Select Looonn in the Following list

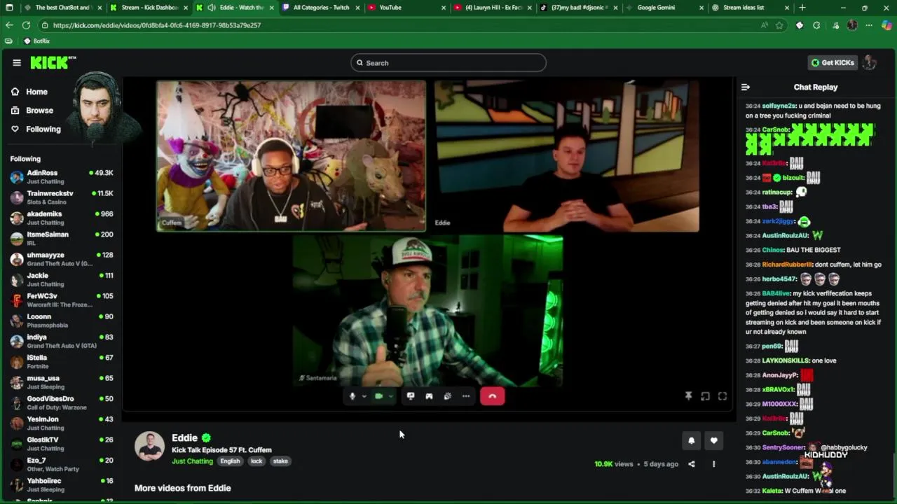[x=62, y=321]
